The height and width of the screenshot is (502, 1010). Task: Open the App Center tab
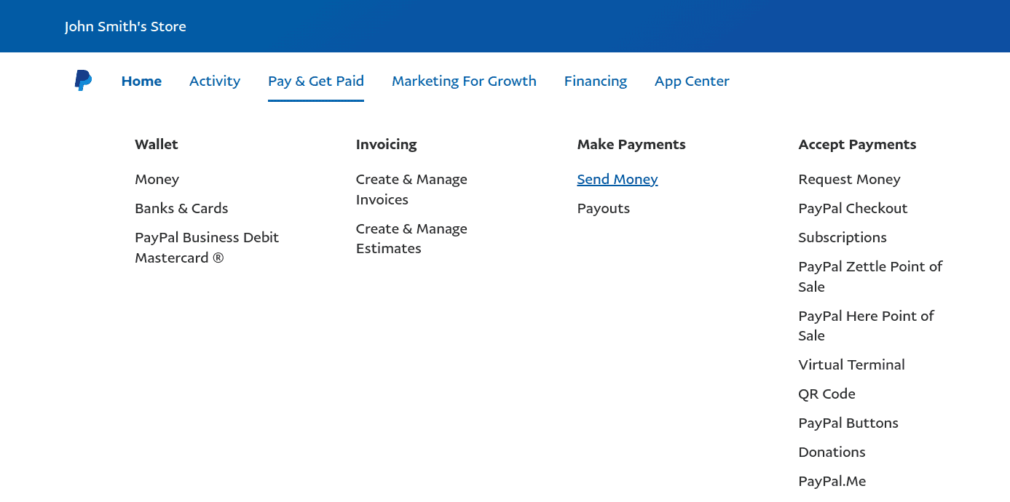692,81
